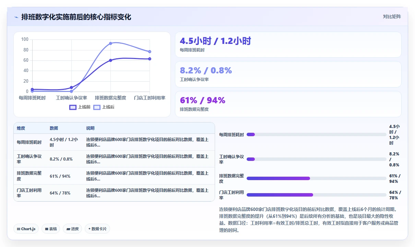Click table cell 64% / 78%
Screen dimensions: 415x247
tap(60, 193)
